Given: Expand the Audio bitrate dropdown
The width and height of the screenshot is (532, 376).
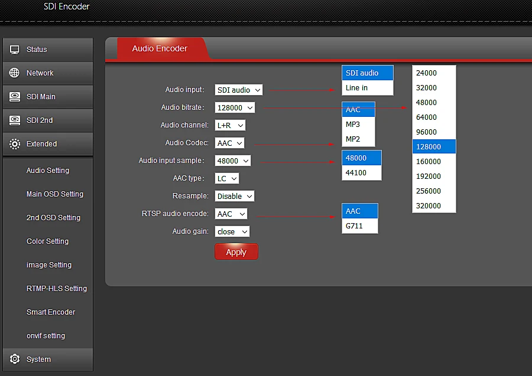Looking at the screenshot, I should pyautogui.click(x=235, y=107).
